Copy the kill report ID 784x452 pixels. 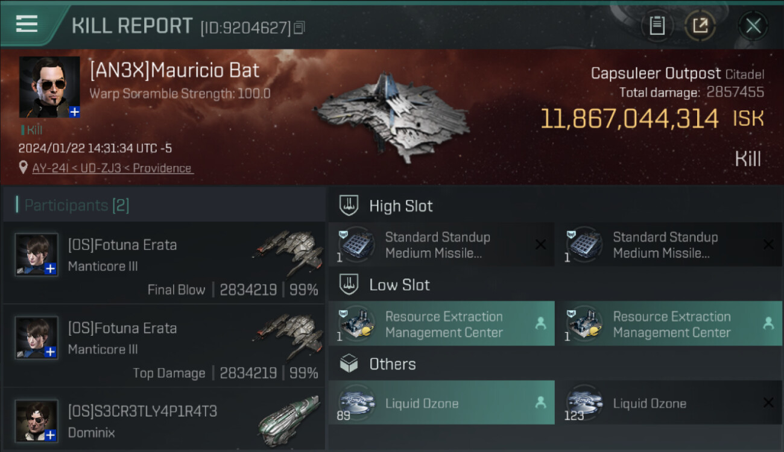click(x=299, y=28)
